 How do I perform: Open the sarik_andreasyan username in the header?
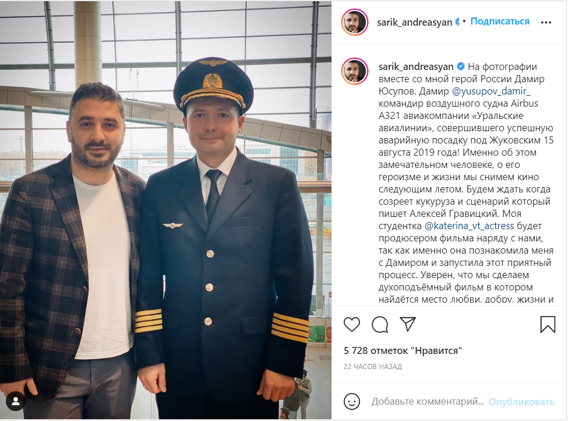(x=414, y=22)
